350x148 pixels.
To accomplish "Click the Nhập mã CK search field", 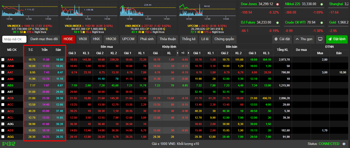I will [14, 39].
